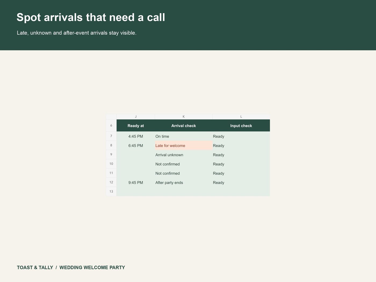
Task: Select row 11 header
Action: pyautogui.click(x=111, y=173)
